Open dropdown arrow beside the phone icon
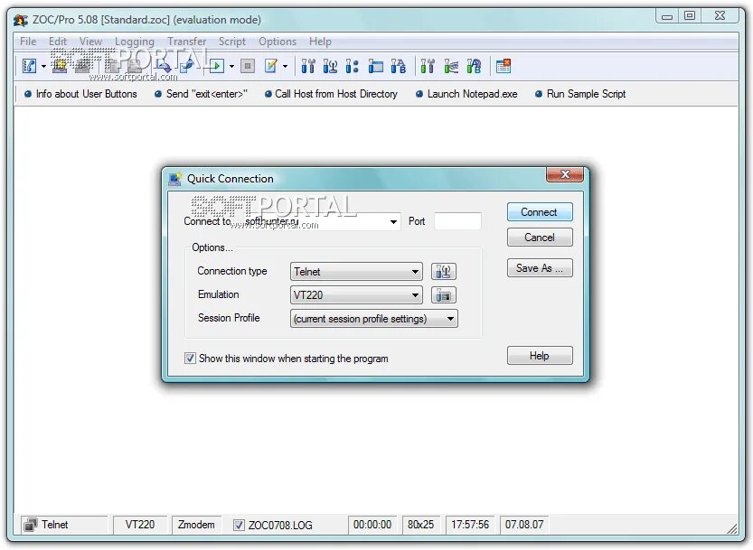 click(x=43, y=66)
